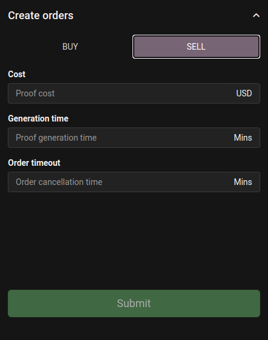Click the up-arrow icon beside Create orders
The image size is (268, 340).
coord(256,16)
